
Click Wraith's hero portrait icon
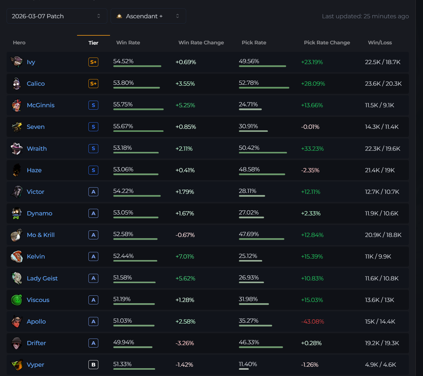[x=16, y=149]
